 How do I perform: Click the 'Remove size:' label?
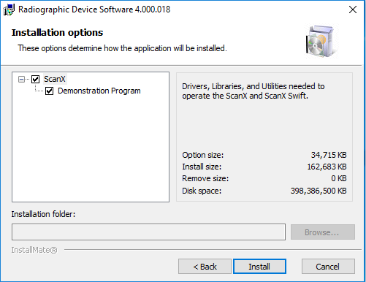(x=205, y=178)
